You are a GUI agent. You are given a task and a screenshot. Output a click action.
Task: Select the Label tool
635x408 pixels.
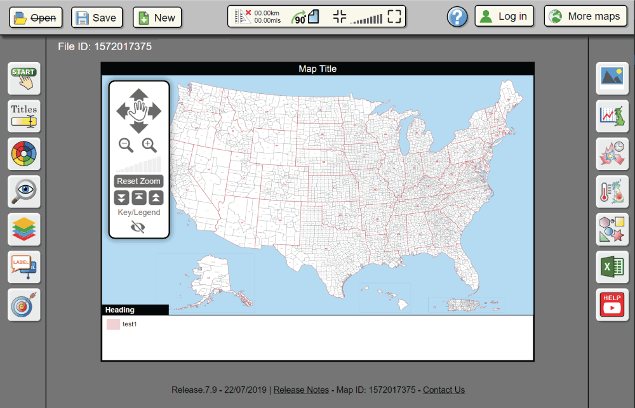(23, 267)
